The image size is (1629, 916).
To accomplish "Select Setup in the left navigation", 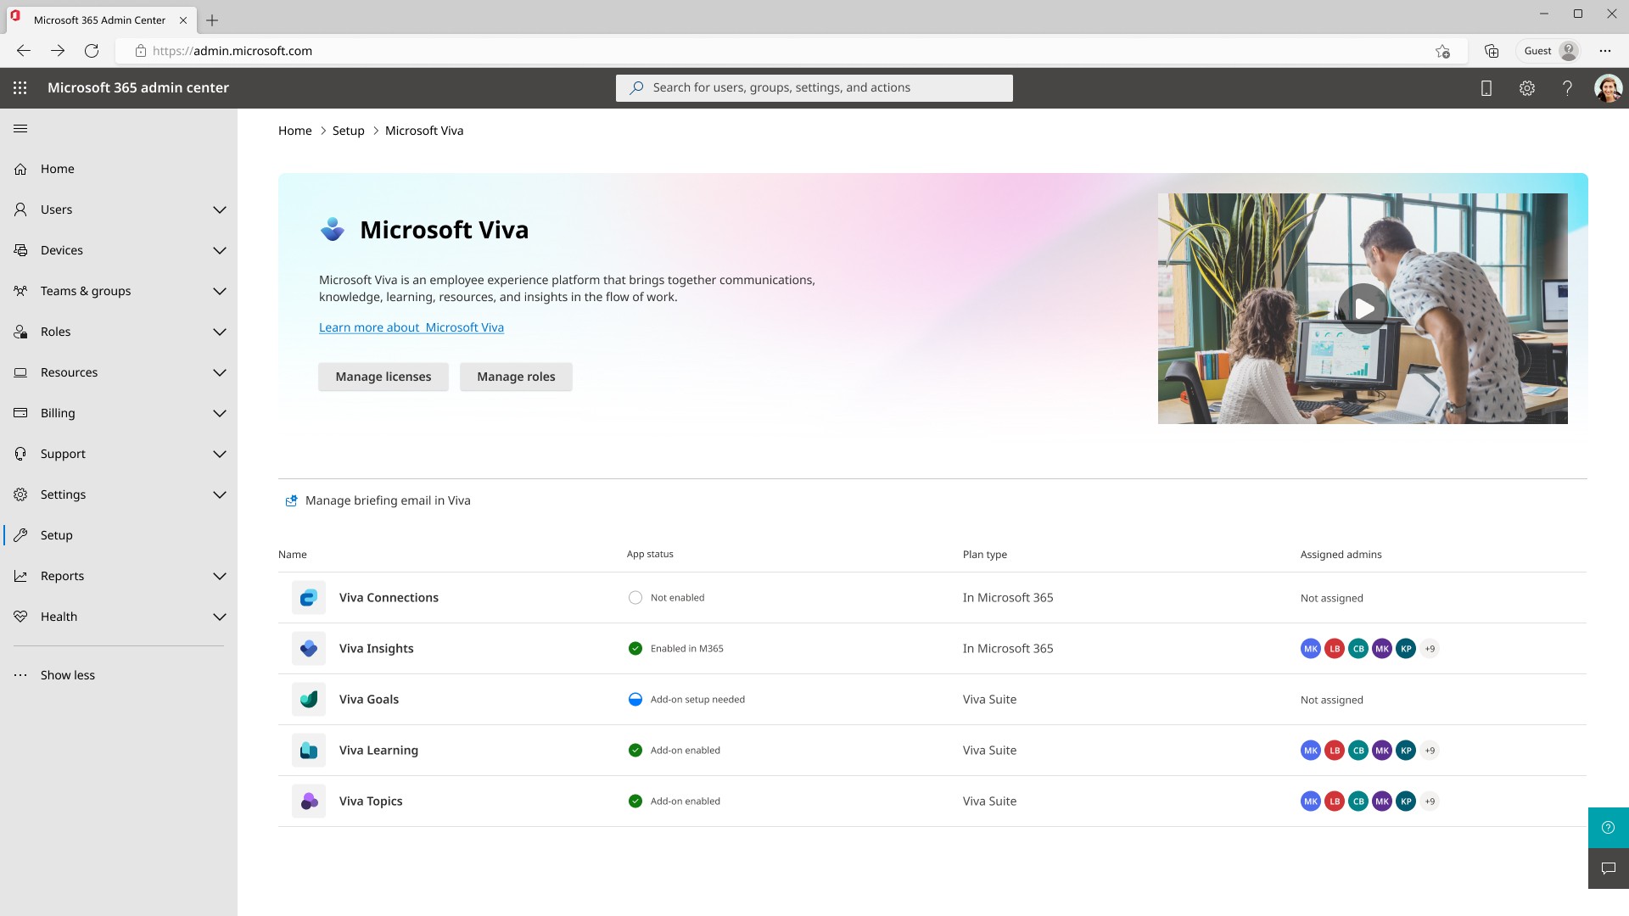I will (57, 535).
